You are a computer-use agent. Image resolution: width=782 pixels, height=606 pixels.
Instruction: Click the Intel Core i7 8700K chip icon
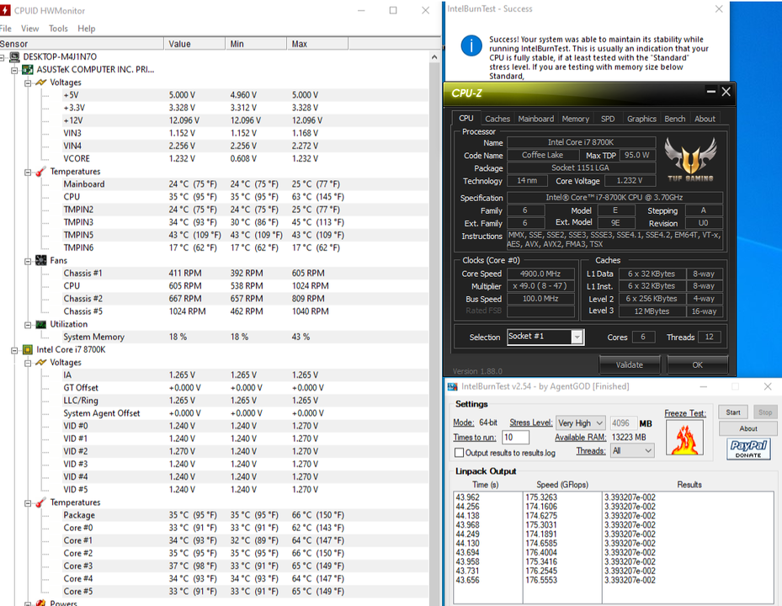28,349
